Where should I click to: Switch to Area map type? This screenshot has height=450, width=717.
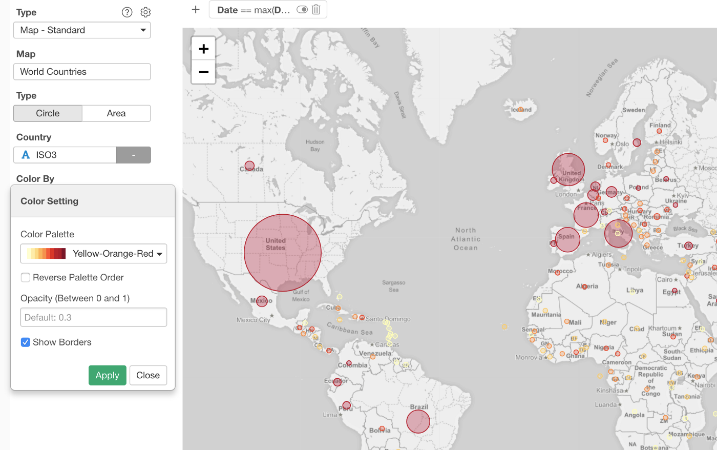click(x=116, y=113)
